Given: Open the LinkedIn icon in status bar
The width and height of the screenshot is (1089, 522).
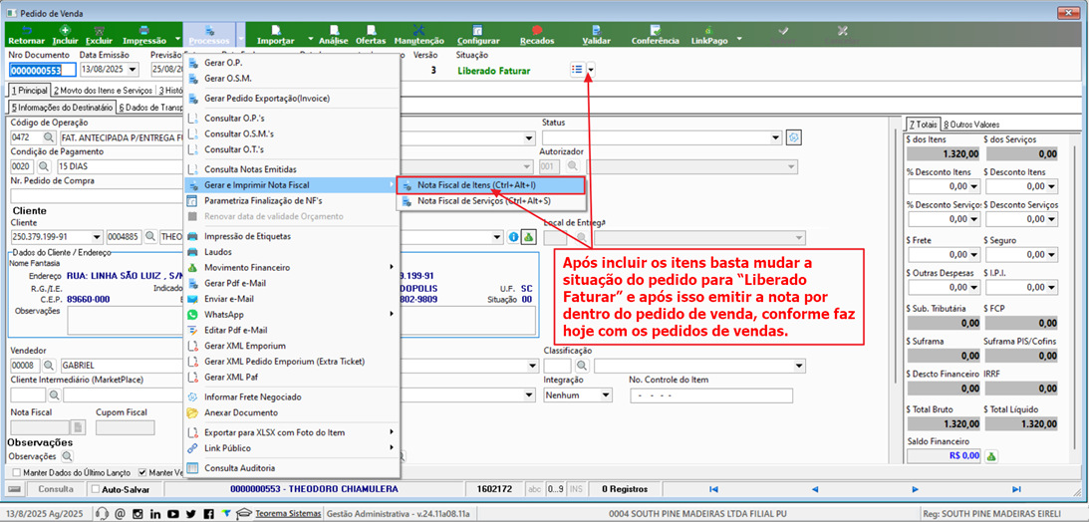Looking at the screenshot, I should coord(154,514).
